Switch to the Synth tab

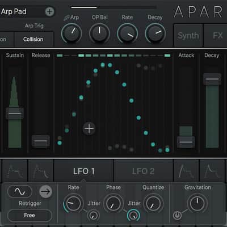tap(188, 35)
